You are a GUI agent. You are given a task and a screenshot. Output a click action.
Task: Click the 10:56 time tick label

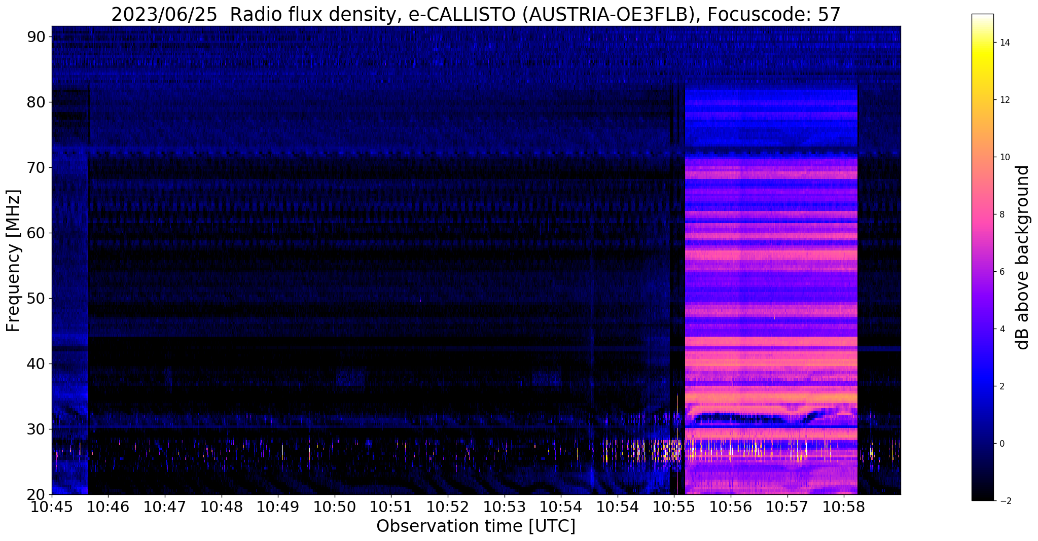(x=730, y=507)
